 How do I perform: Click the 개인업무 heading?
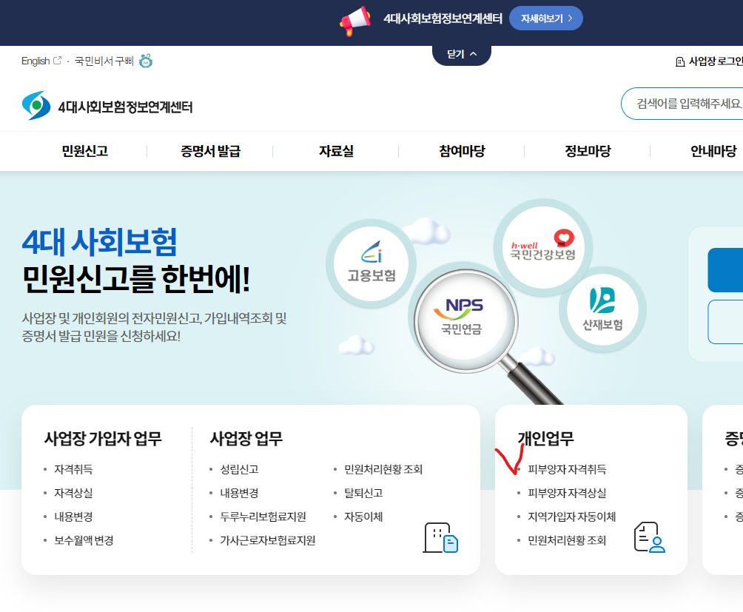pos(546,439)
